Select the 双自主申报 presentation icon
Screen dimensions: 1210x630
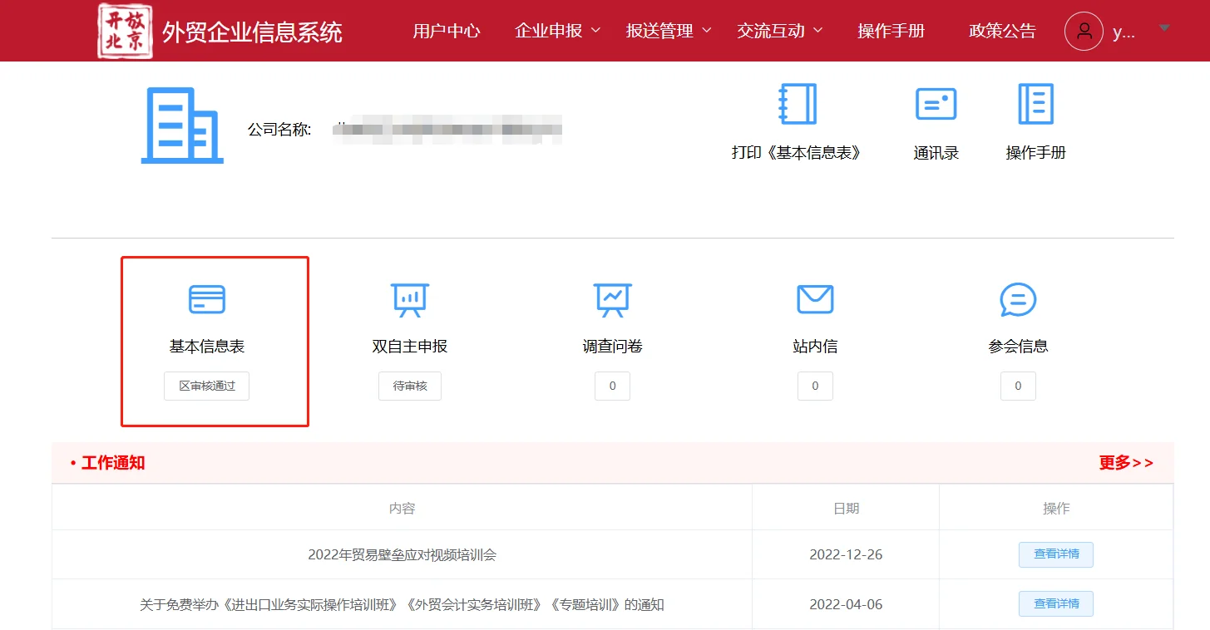coord(408,299)
